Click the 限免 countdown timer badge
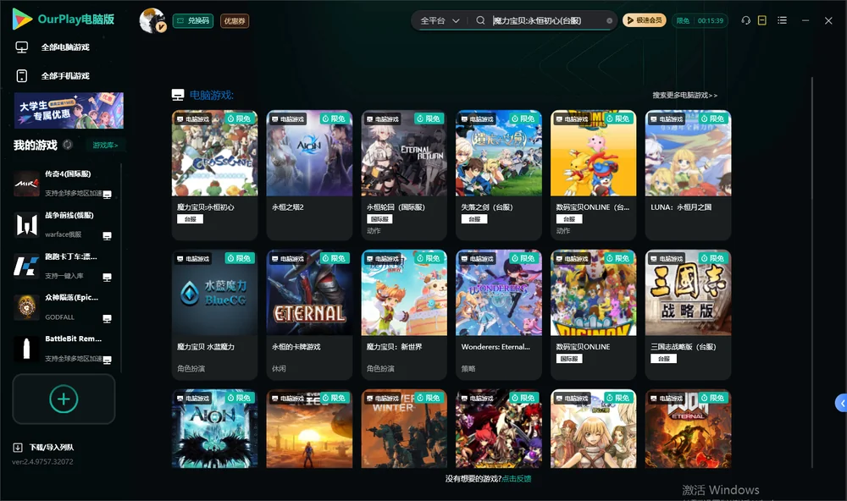Screen dimensions: 847x501 pos(700,20)
